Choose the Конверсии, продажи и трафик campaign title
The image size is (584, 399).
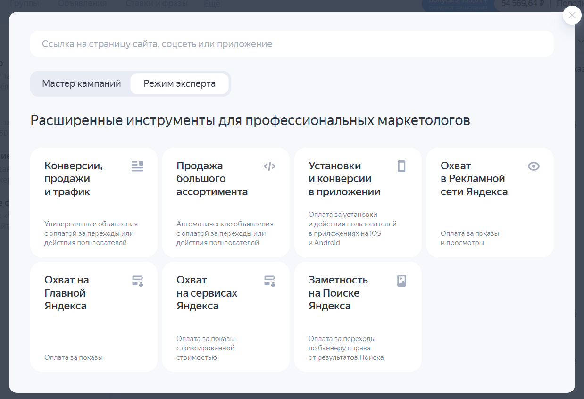click(74, 179)
